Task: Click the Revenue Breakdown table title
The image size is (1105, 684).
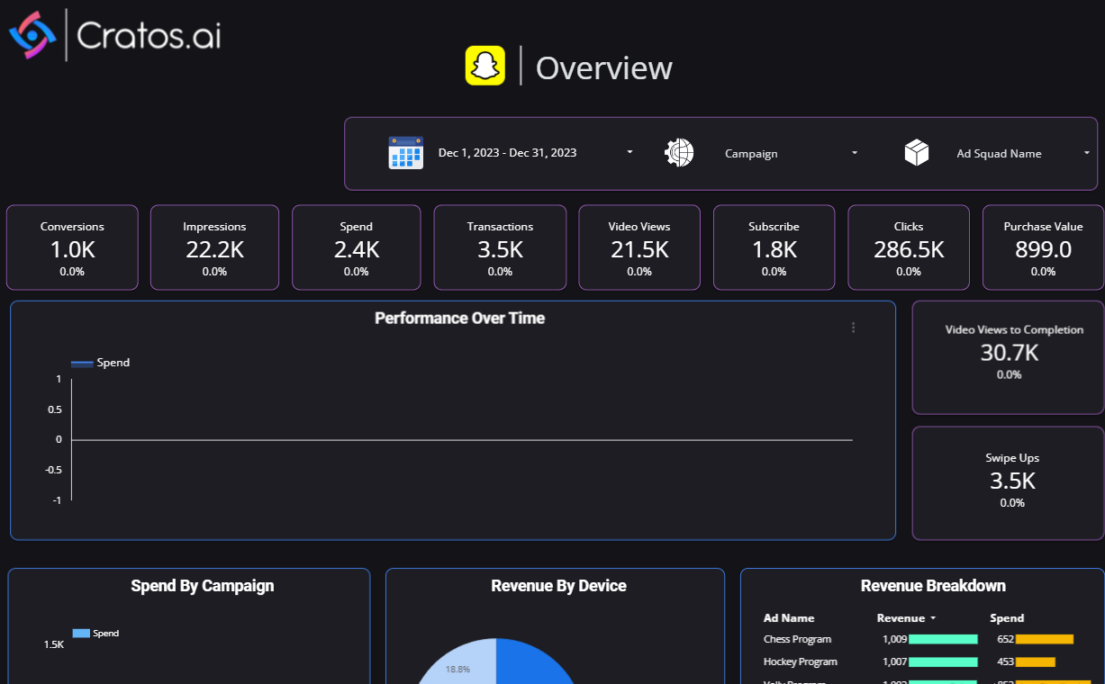Action: [933, 586]
